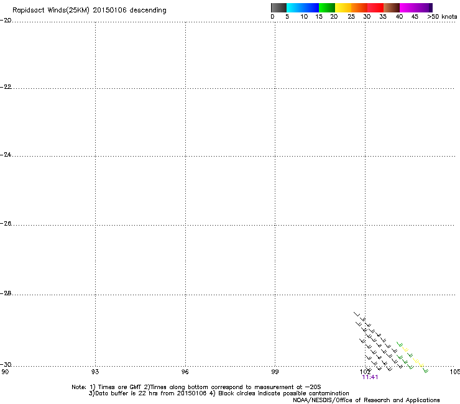Click the legend tick label 25
The image size is (460, 404).
[351, 17]
